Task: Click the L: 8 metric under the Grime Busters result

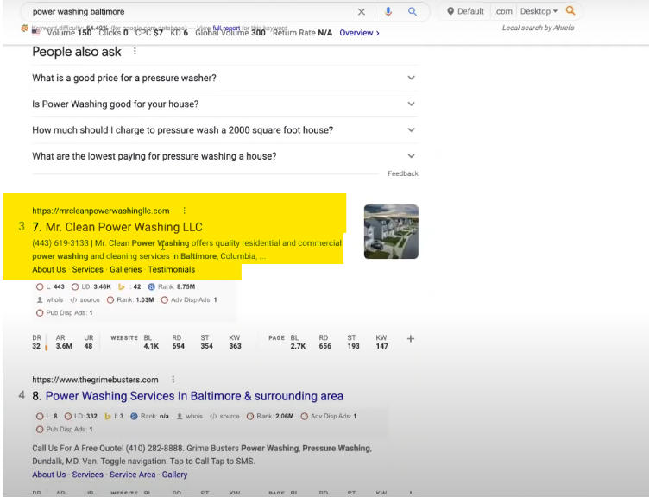Action: [47, 416]
